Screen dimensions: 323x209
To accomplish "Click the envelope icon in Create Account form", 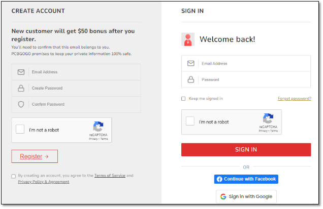I will pos(21,72).
